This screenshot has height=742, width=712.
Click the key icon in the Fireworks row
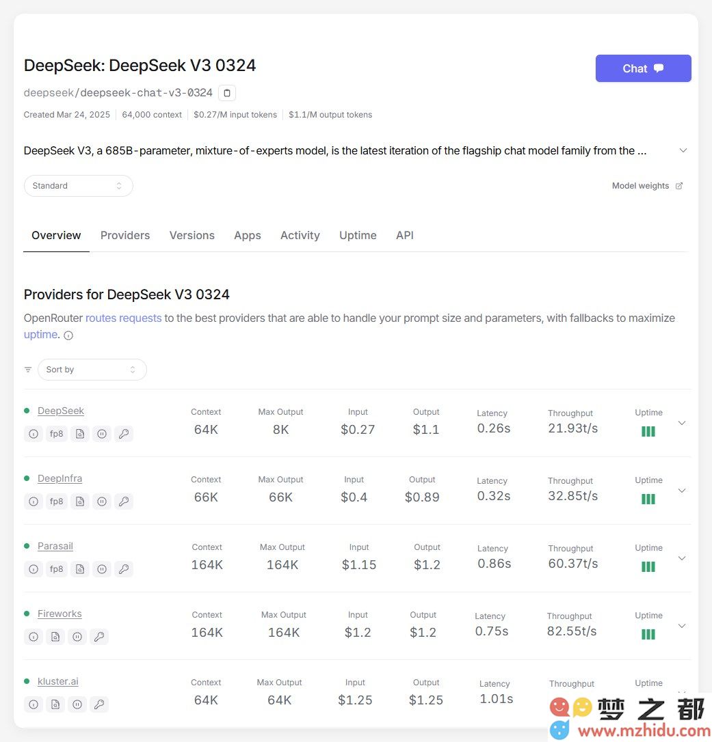point(99,637)
